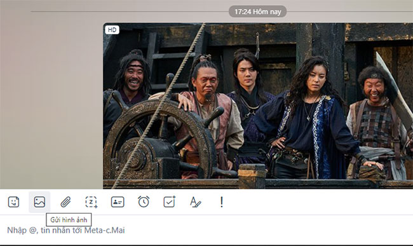Open the sent pirate ship photo

click(x=258, y=106)
